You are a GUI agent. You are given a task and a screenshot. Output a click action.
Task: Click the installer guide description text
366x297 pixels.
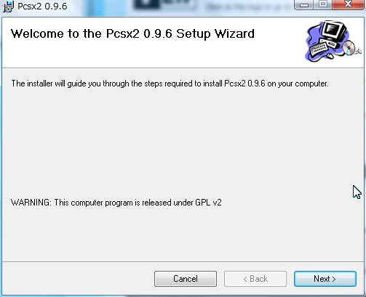click(170, 84)
